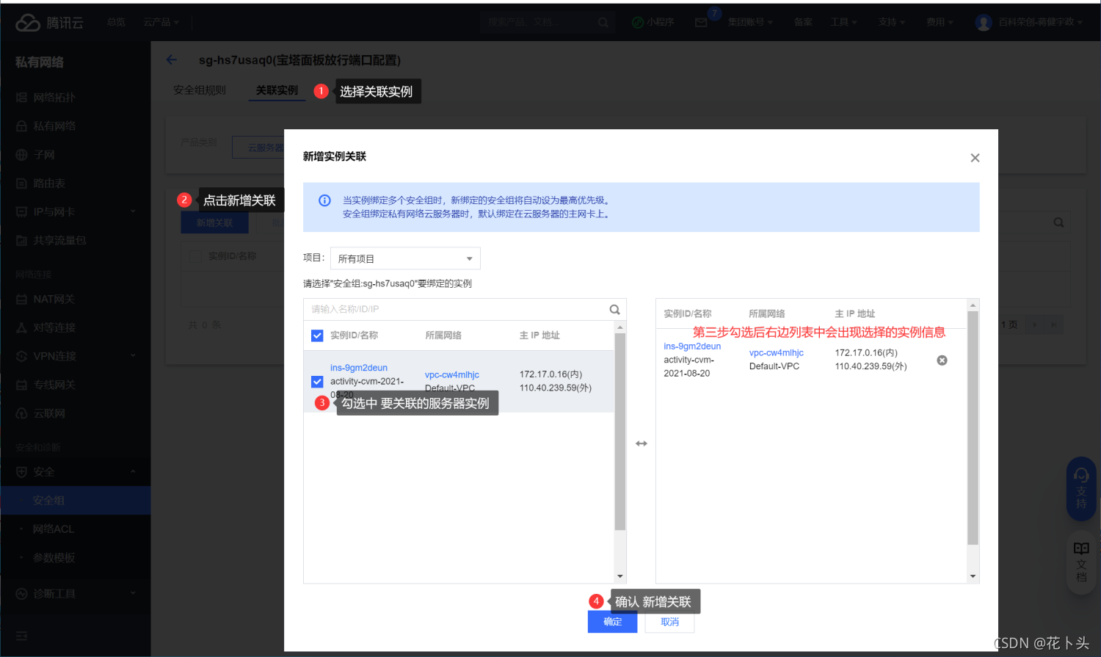Screen dimensions: 1101x657
Task: Click the search icon in the instance filter box
Action: (614, 310)
